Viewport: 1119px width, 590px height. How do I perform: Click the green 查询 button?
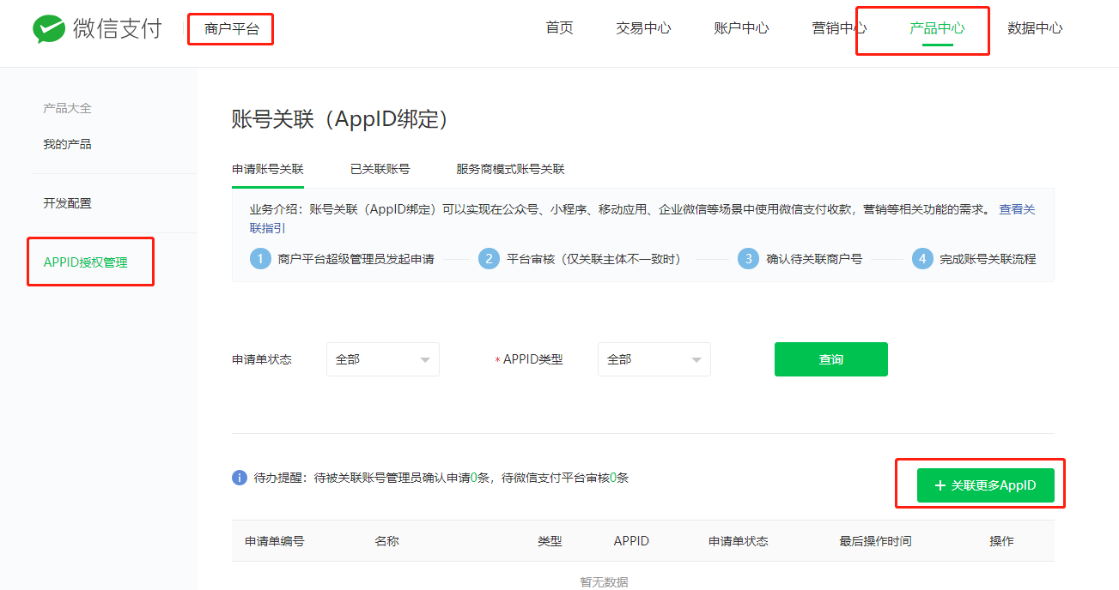831,359
